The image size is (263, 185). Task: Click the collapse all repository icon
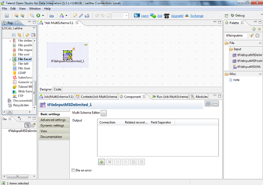pyautogui.click(x=14, y=35)
